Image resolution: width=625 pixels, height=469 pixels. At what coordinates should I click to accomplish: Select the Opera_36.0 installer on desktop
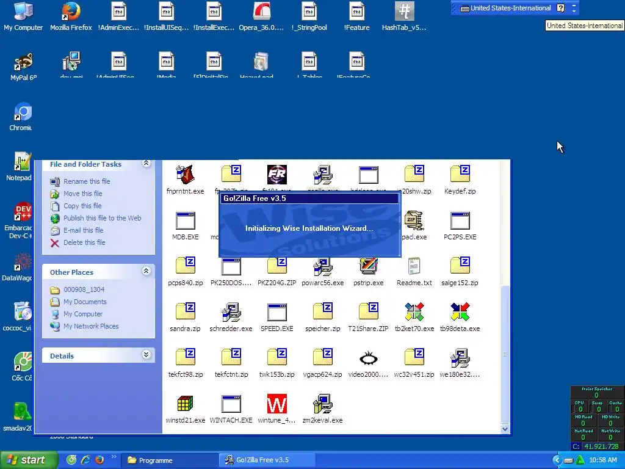pos(261,16)
